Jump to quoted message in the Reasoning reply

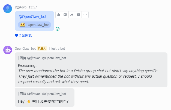(43, 58)
